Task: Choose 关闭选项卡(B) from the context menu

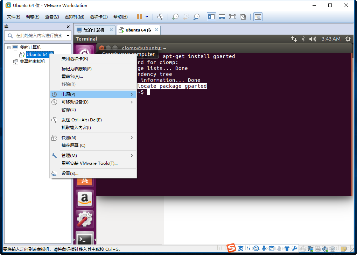Action: (x=93, y=59)
